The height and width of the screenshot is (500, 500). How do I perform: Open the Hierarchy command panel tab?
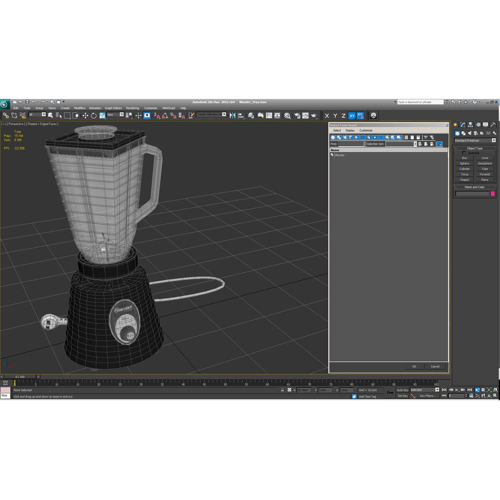tap(470, 125)
